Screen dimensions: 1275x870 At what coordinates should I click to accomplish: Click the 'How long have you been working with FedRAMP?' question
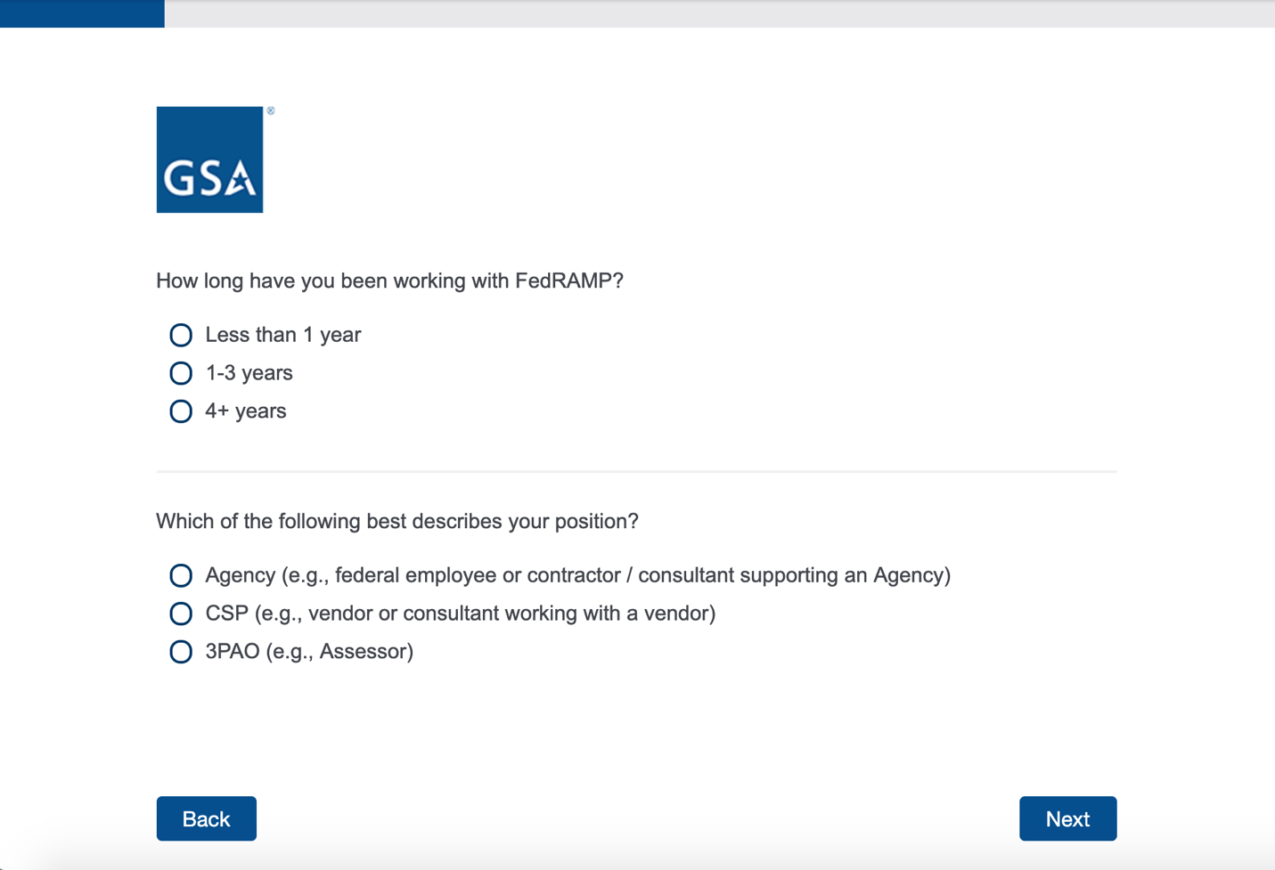tap(389, 281)
